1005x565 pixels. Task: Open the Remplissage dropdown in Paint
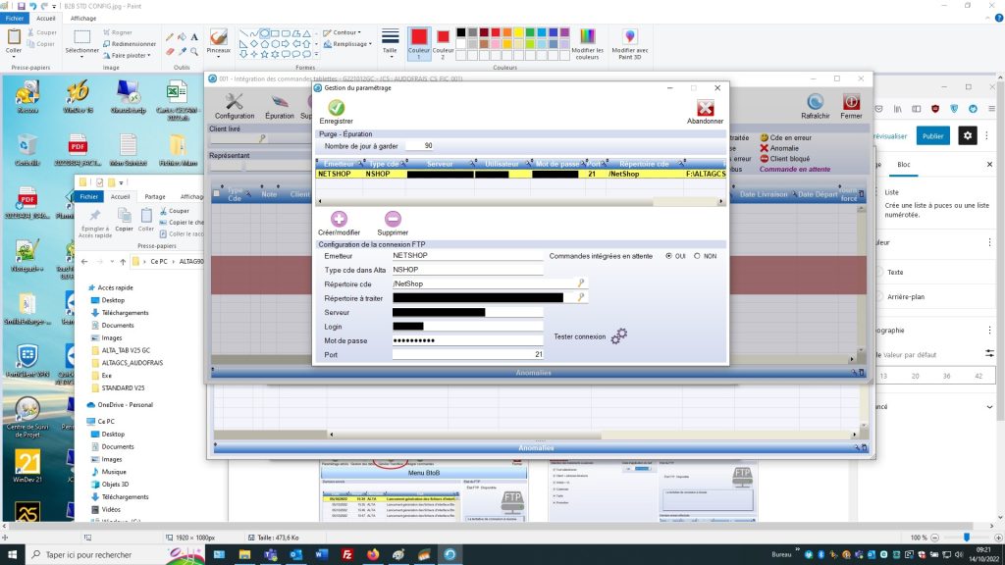coord(351,44)
